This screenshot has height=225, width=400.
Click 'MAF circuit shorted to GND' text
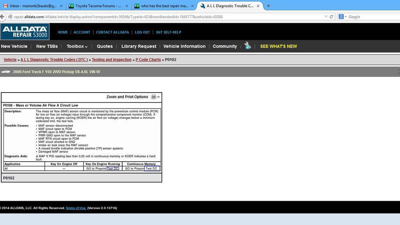click(x=57, y=142)
